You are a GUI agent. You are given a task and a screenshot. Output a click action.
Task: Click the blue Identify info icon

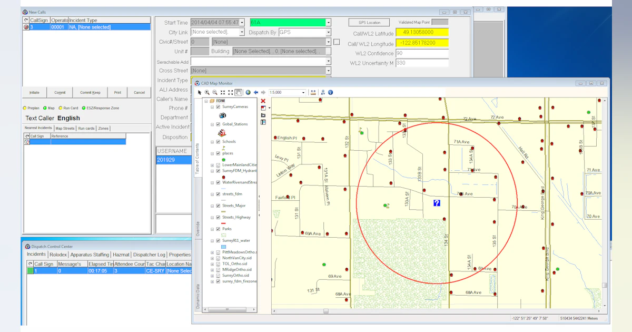(x=330, y=93)
